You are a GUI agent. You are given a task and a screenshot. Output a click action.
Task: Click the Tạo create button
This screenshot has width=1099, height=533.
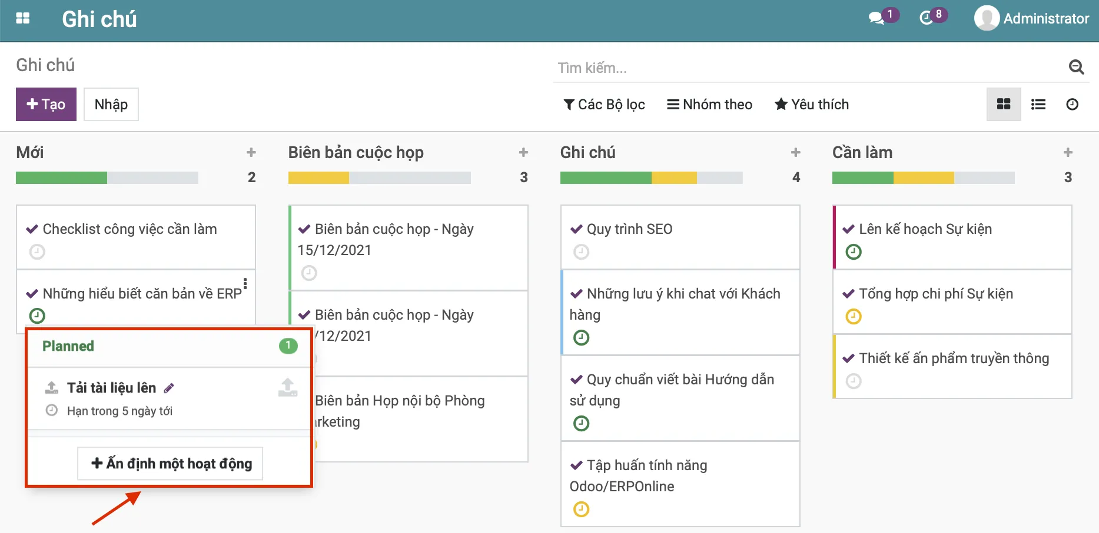click(x=46, y=104)
